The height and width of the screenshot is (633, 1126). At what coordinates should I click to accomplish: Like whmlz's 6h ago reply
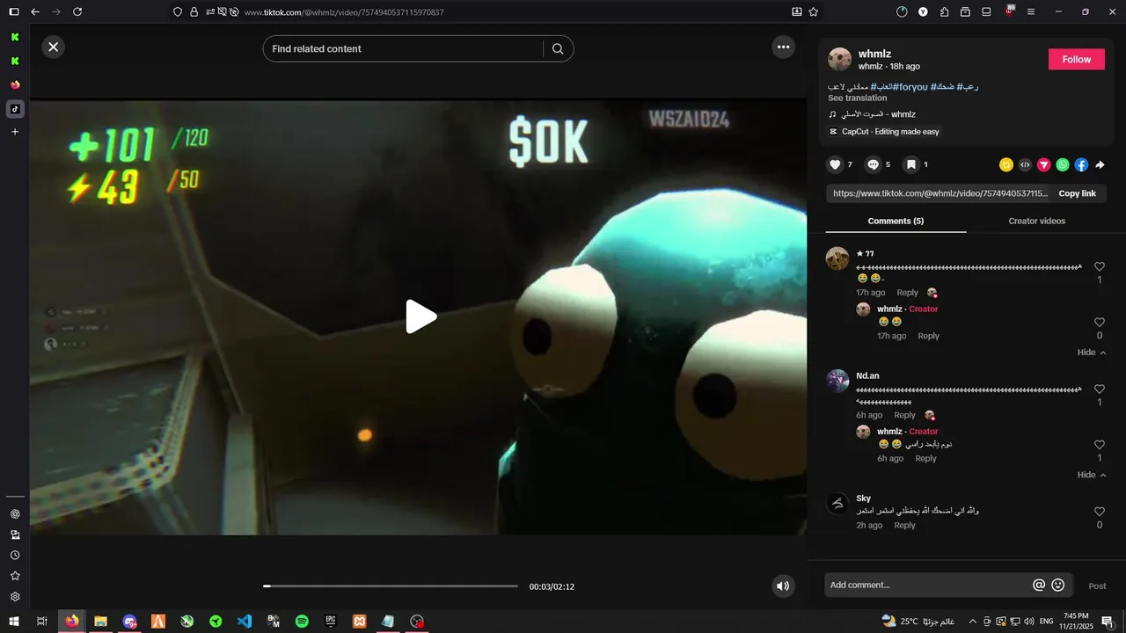1100,445
